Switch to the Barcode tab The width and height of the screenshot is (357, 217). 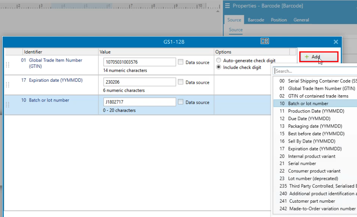point(256,20)
